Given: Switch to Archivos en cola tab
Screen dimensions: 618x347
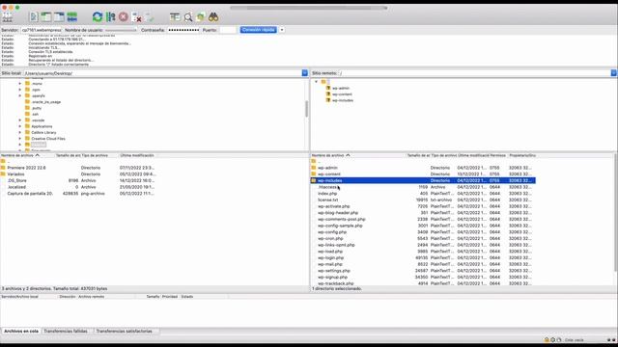Looking at the screenshot, I should tap(21, 332).
